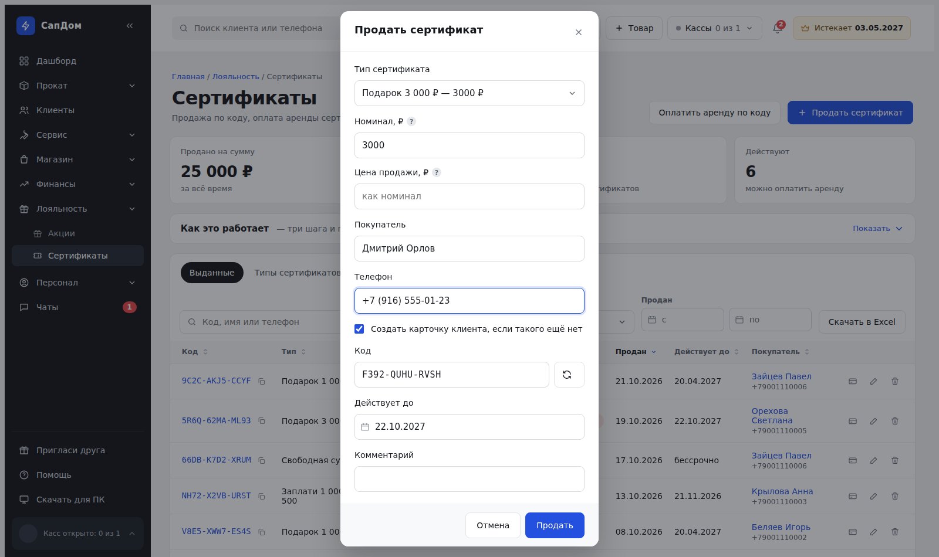The image size is (939, 557).
Task: Edit the Орехова Светлана certificate row
Action: [874, 421]
